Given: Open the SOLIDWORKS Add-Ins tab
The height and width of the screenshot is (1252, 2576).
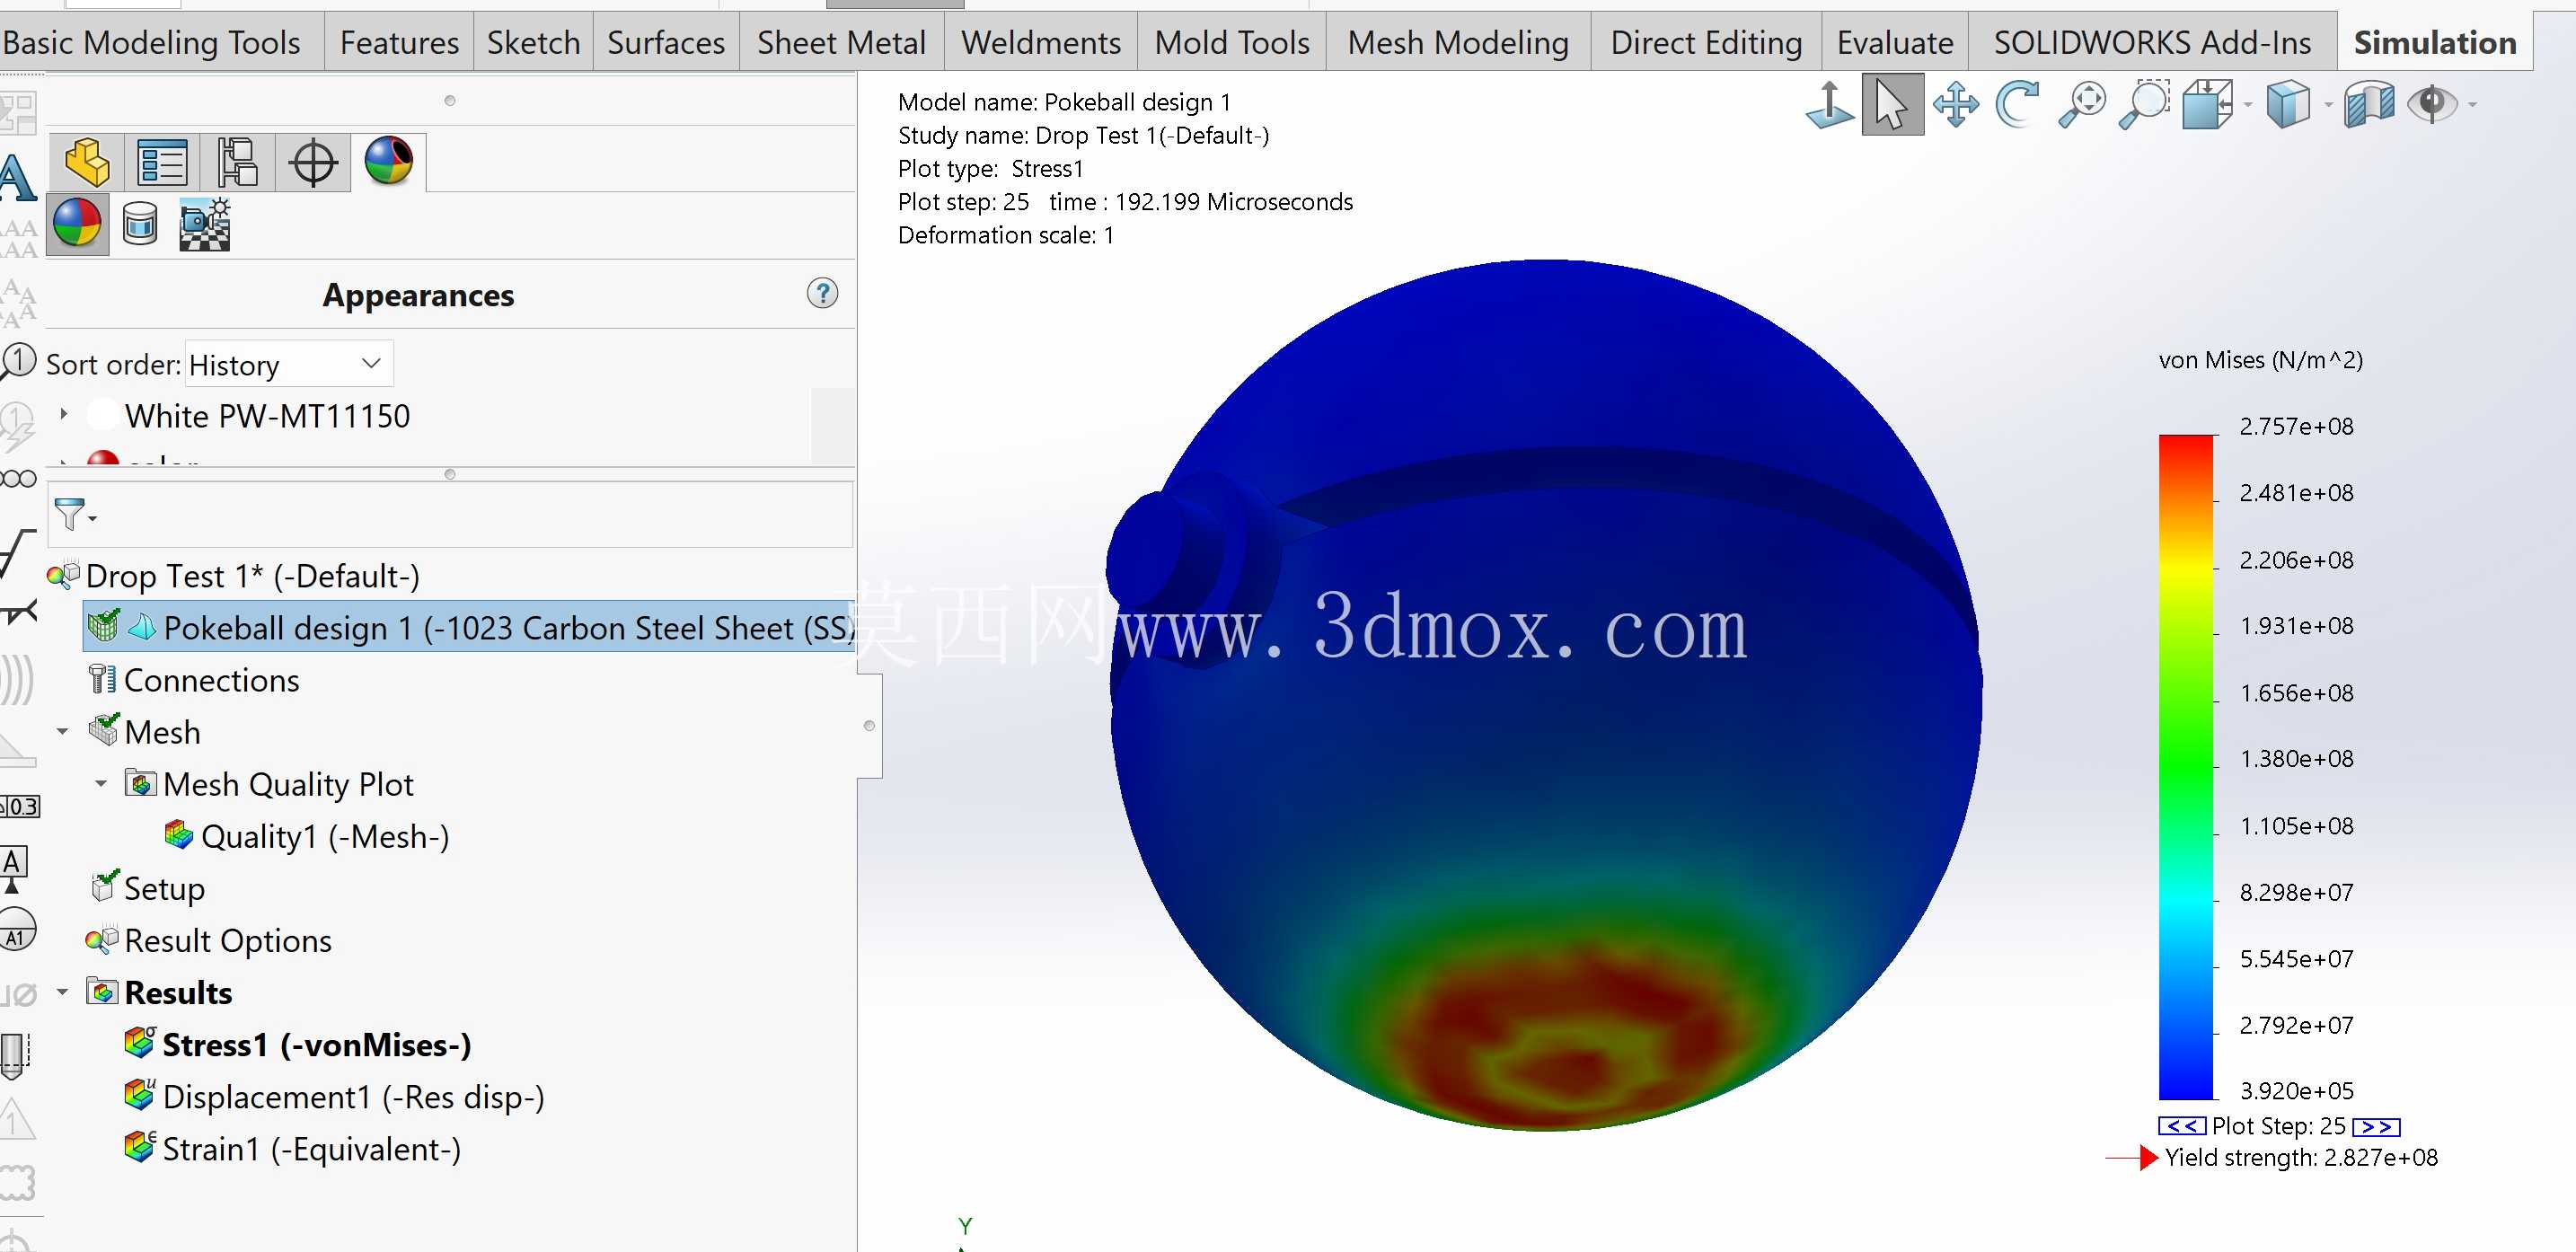Looking at the screenshot, I should tap(2152, 42).
